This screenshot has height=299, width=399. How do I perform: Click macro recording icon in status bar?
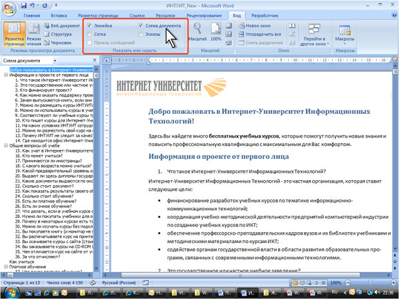[x=145, y=283]
